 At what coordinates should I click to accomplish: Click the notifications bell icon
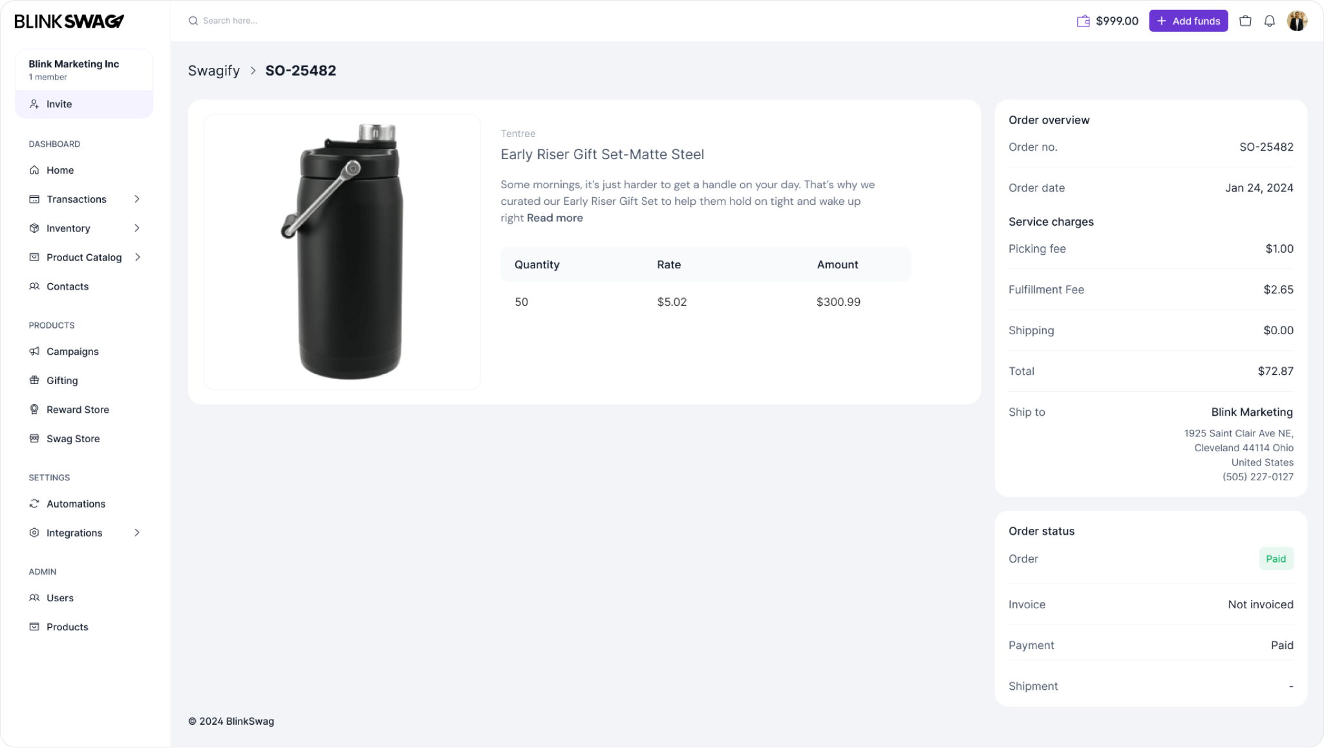coord(1270,21)
